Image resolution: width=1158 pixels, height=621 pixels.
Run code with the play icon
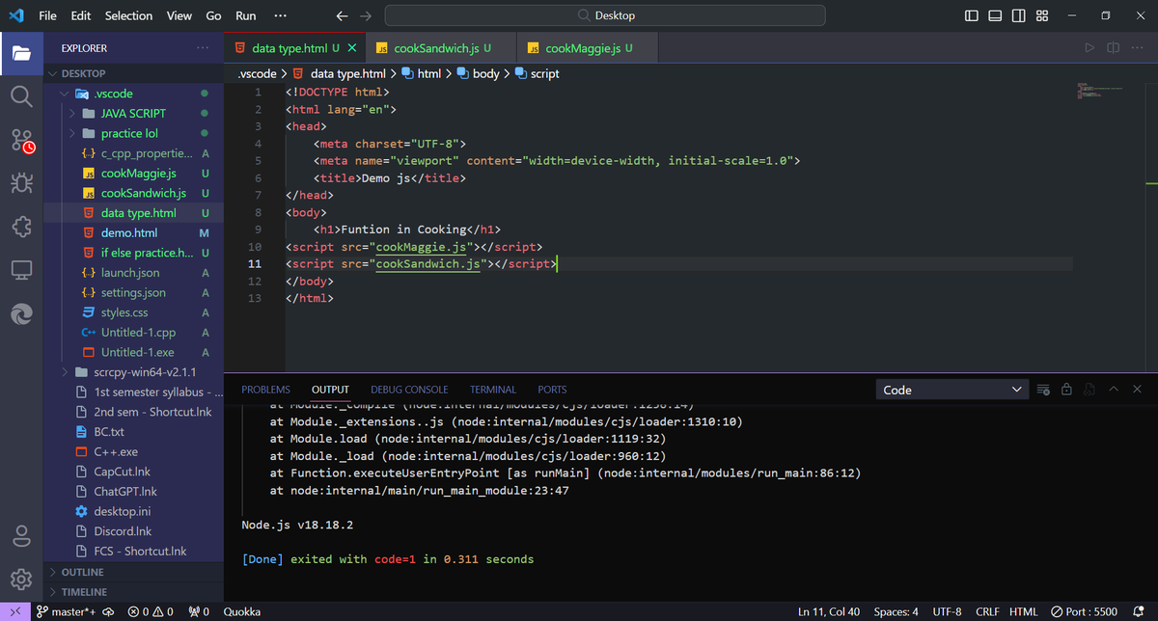pyautogui.click(x=1089, y=47)
